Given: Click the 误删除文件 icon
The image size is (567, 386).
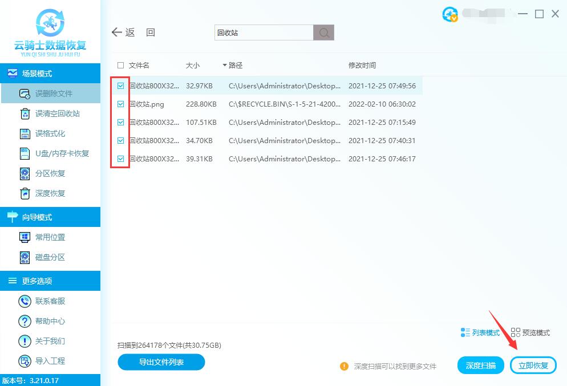Looking at the screenshot, I should pyautogui.click(x=25, y=94).
